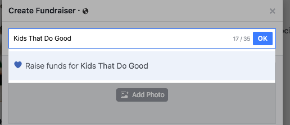Click the image-plus icon beside Add Photo
Screen dimensions: 290x125
tap(124, 95)
